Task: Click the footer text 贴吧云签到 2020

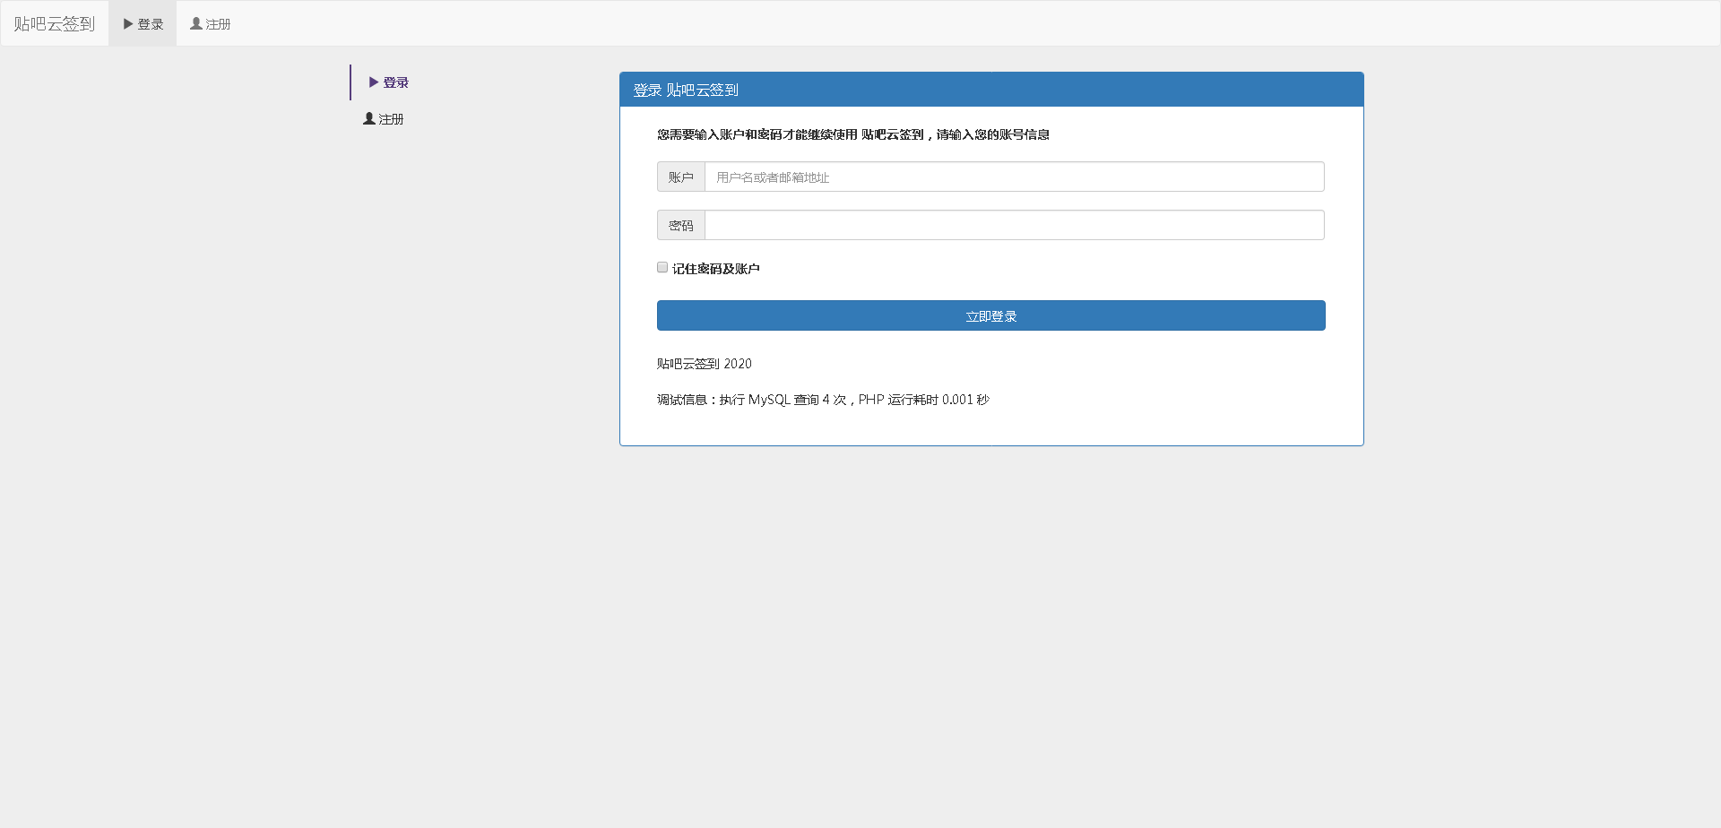Action: pos(704,364)
